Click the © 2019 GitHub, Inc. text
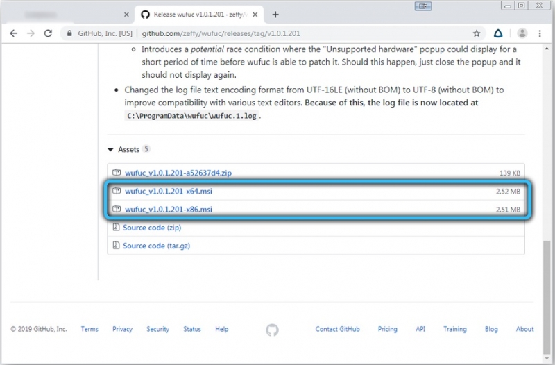This screenshot has height=365, width=555. point(39,329)
